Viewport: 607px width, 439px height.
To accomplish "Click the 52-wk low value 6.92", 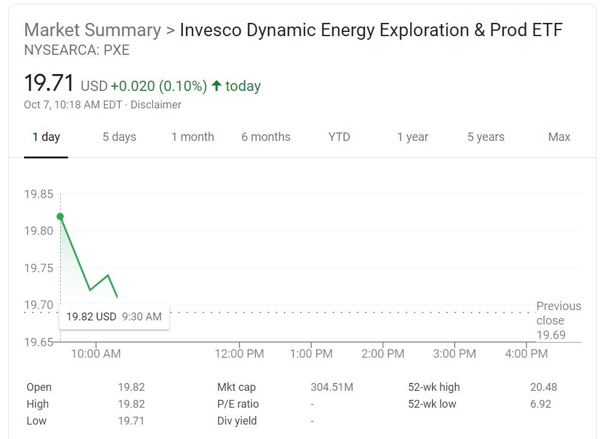I will [540, 403].
